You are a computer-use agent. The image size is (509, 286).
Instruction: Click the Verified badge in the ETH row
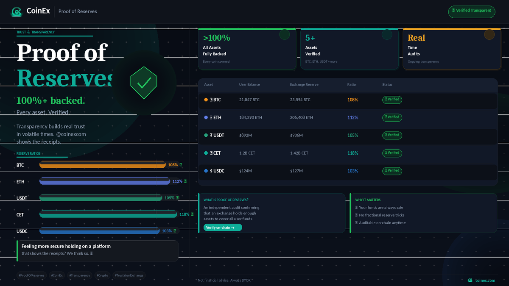pos(392,117)
